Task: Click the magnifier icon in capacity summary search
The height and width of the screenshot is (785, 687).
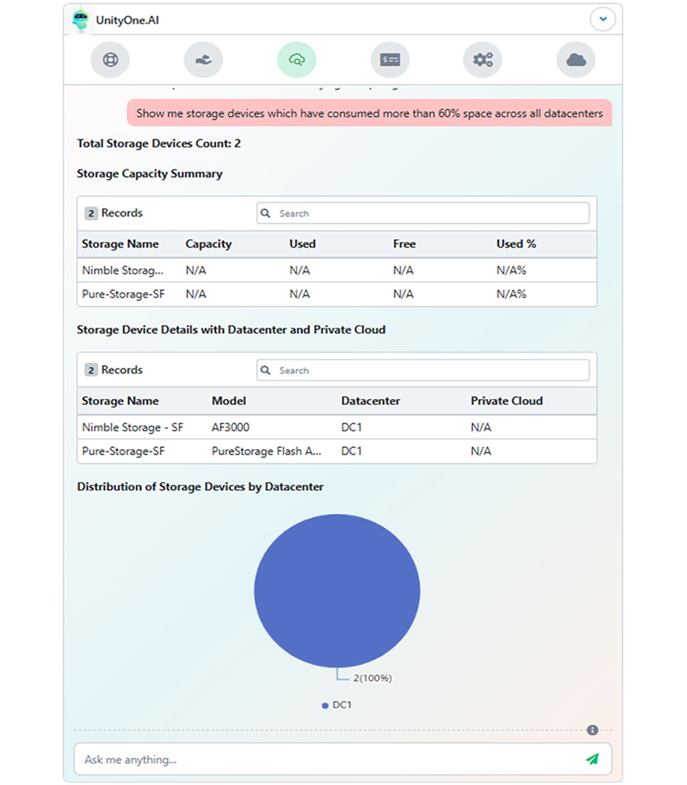Action: pyautogui.click(x=265, y=213)
